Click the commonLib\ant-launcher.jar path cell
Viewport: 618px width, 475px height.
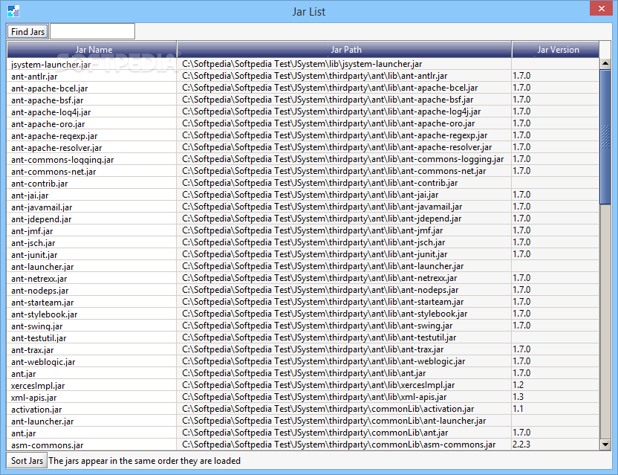tap(345, 421)
